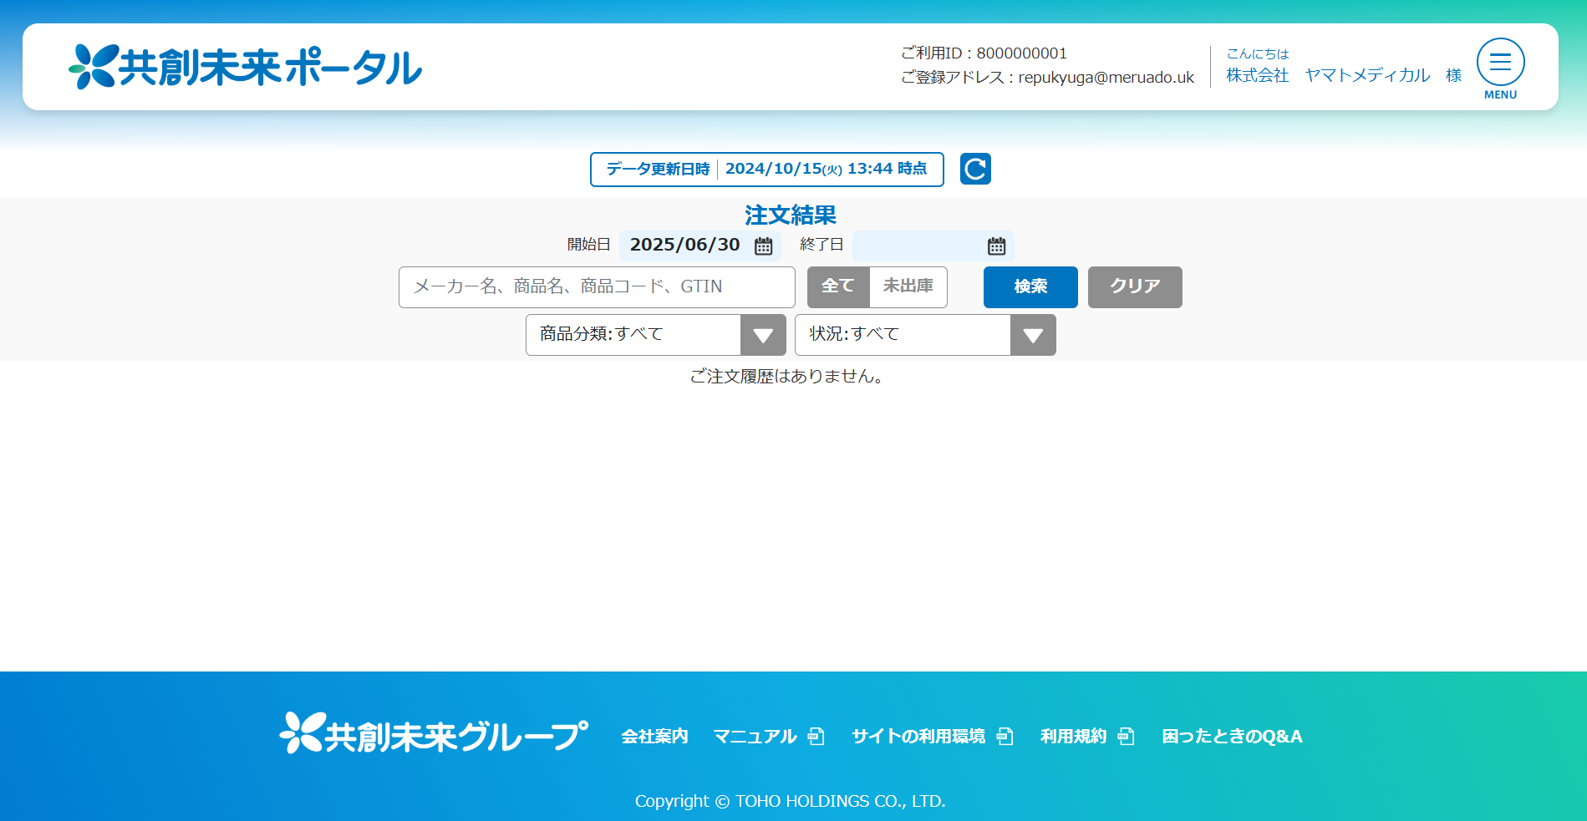The height and width of the screenshot is (821, 1587).
Task: Open the start date calendar icon
Action: pos(763,246)
